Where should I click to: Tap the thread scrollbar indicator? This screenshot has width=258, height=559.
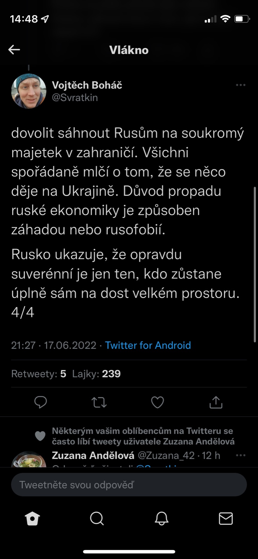tap(255, 264)
